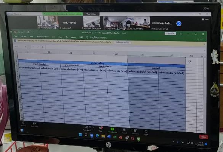Show next participants with blue arrow
The image size is (223, 152).
pos(179,23)
